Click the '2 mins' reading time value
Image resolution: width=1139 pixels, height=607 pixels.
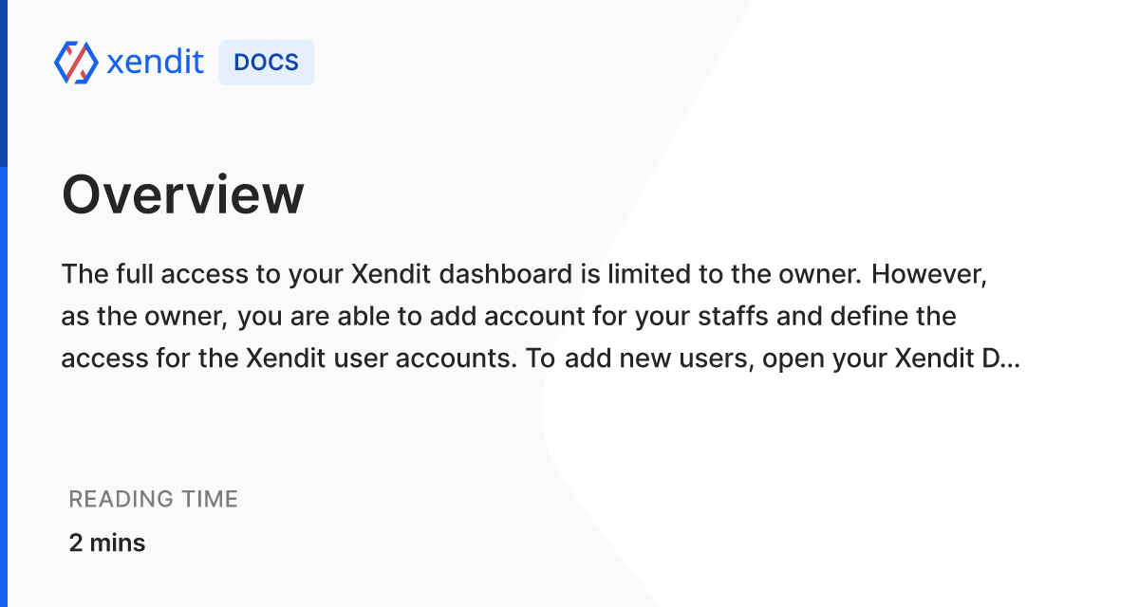[x=107, y=543]
